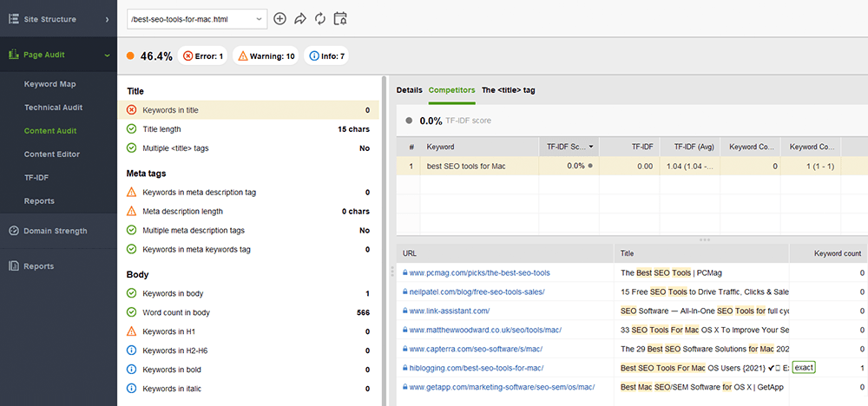Collapse the Page Audit section

pos(107,55)
